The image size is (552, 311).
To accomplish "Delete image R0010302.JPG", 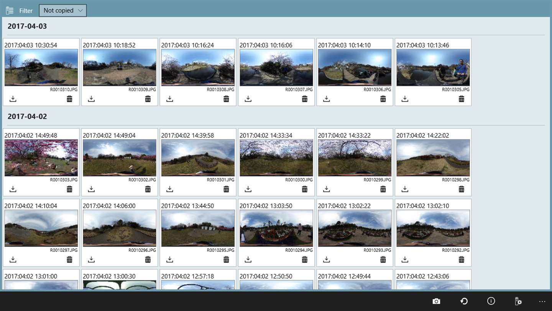I will [148, 189].
